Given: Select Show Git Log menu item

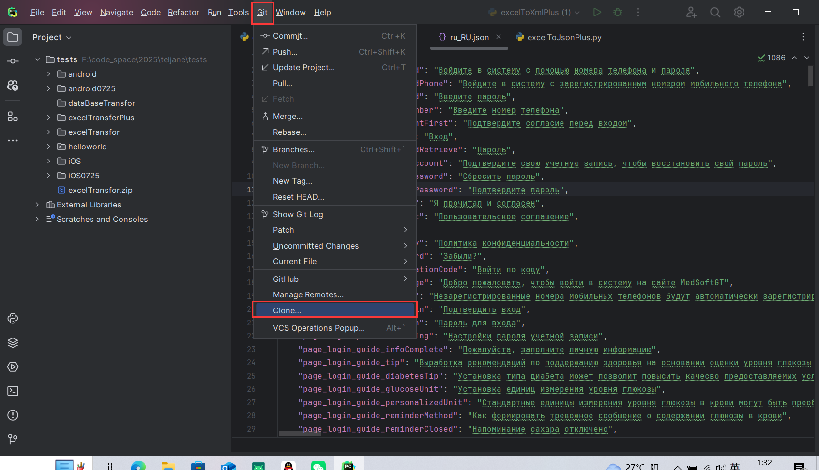Looking at the screenshot, I should (335, 214).
